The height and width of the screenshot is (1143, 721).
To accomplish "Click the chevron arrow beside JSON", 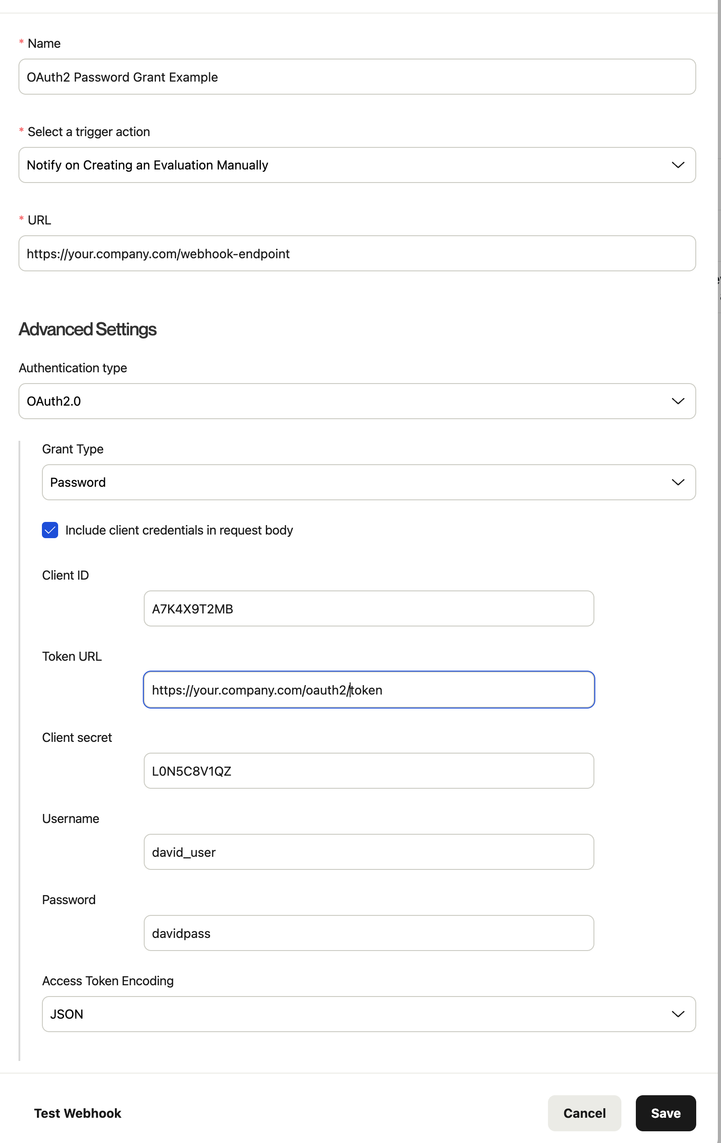I will pyautogui.click(x=677, y=1014).
